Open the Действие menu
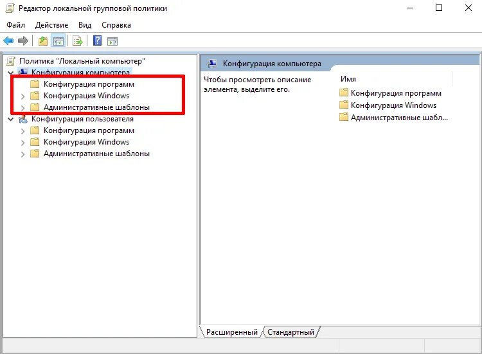 point(51,25)
